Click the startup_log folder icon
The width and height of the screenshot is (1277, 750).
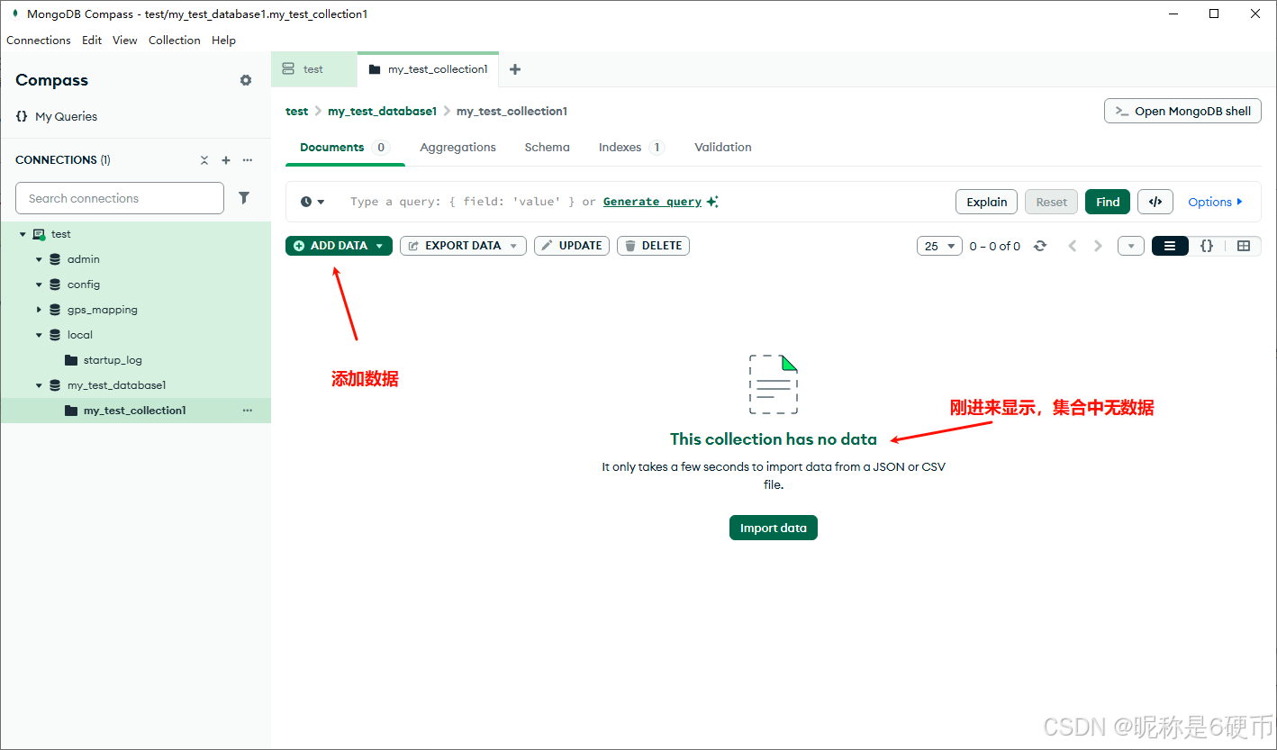click(71, 360)
